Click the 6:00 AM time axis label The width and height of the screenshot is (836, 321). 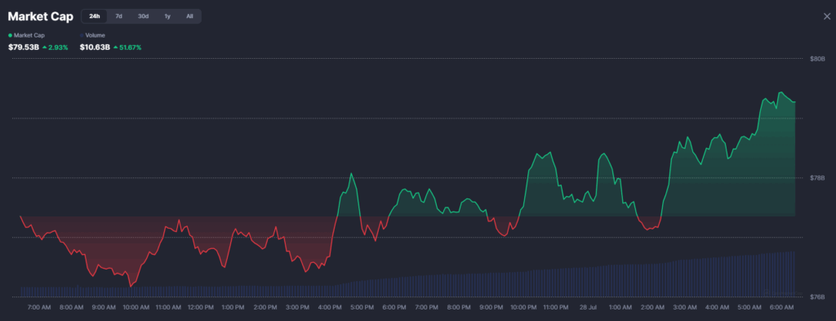coord(781,308)
